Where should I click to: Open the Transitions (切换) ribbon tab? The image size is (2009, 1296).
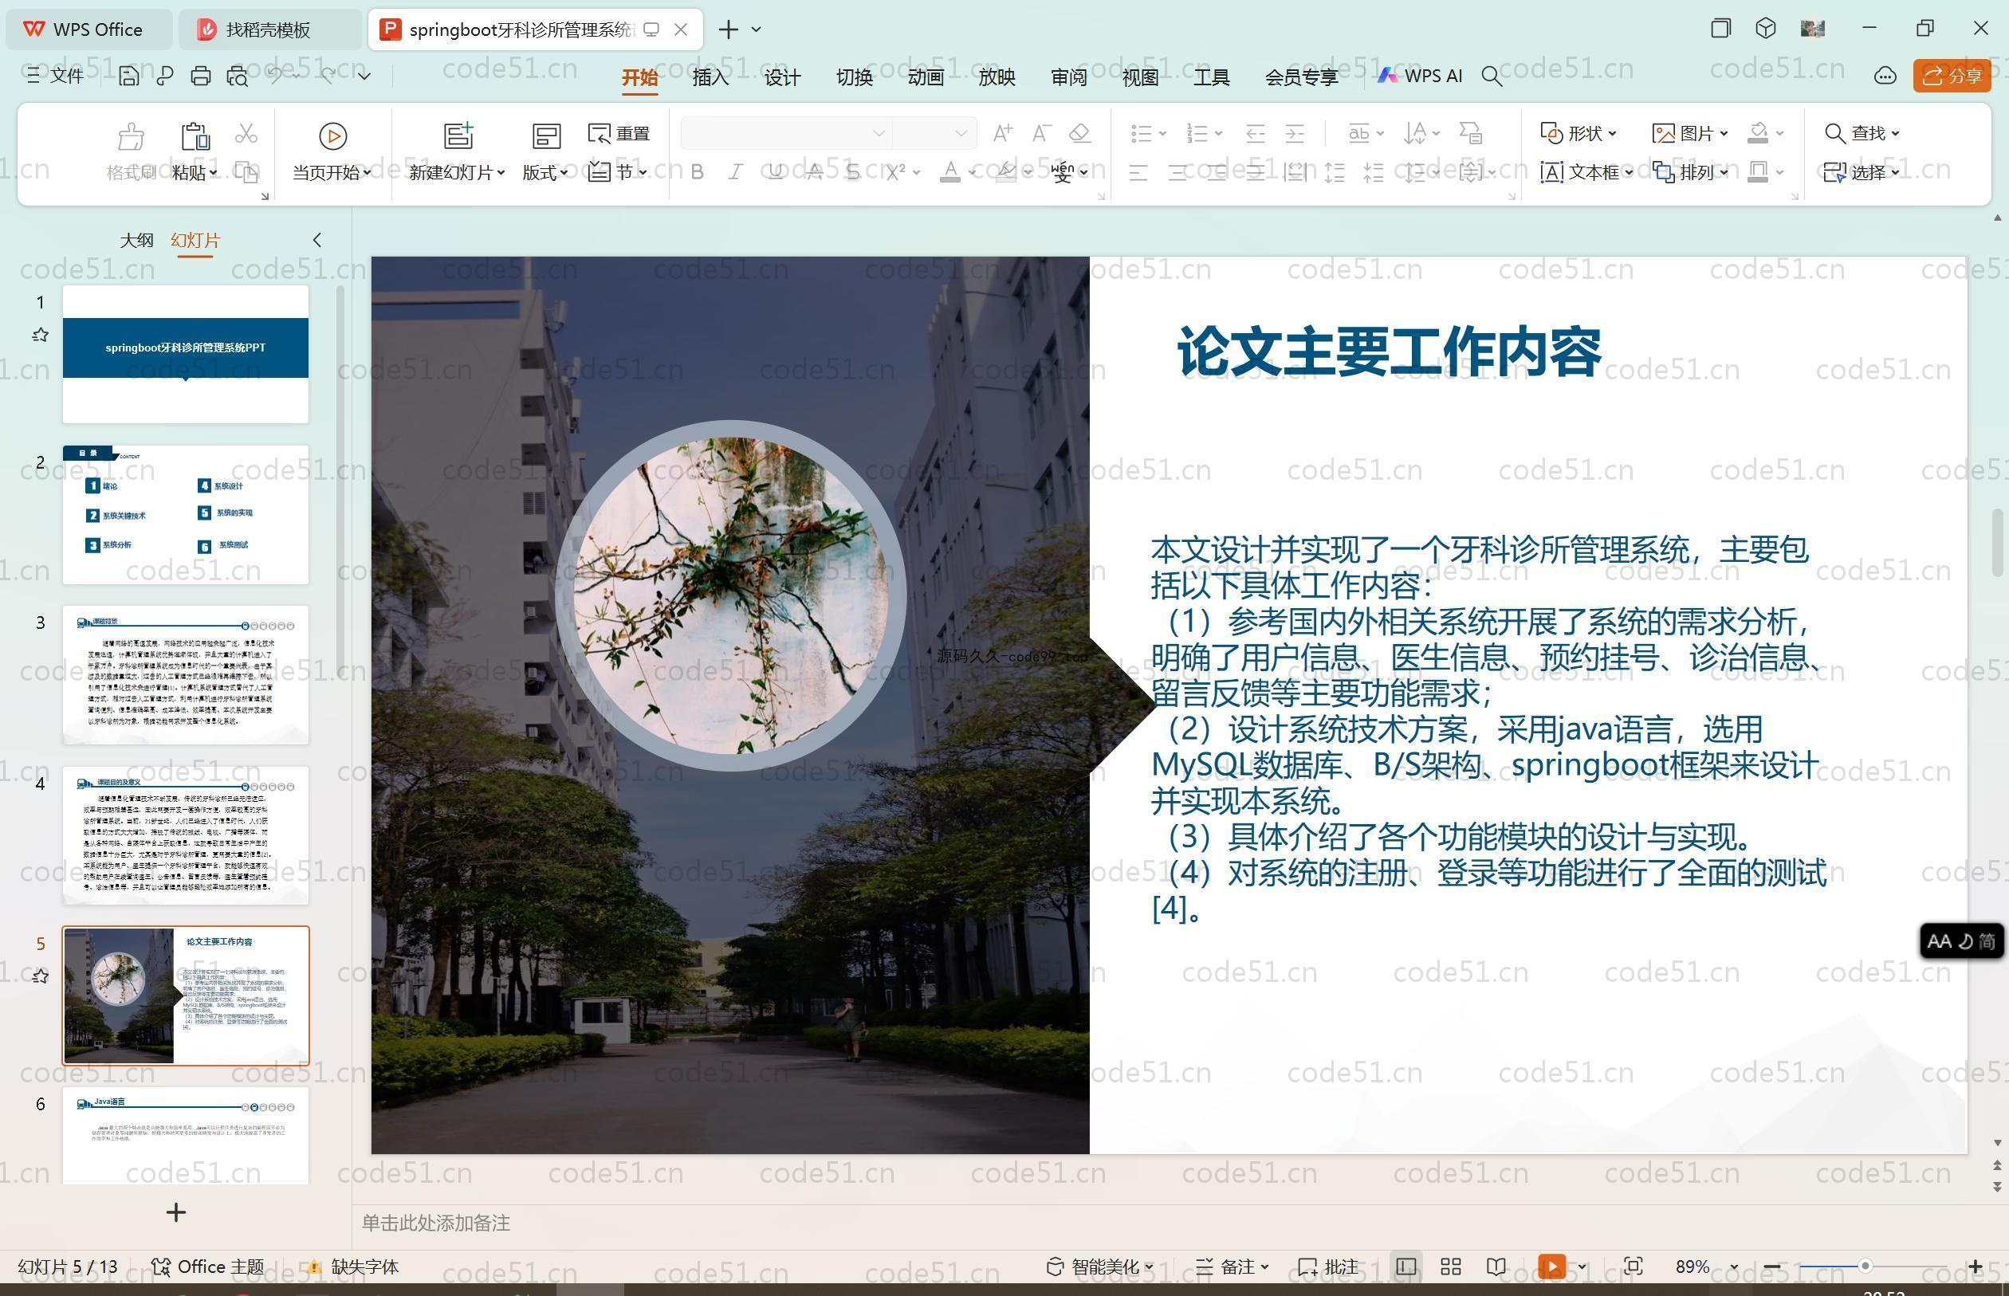click(x=855, y=77)
